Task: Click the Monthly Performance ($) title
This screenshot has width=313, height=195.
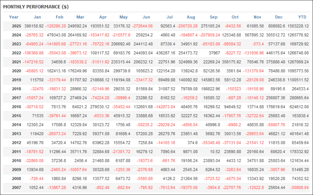Action: point(36,7)
